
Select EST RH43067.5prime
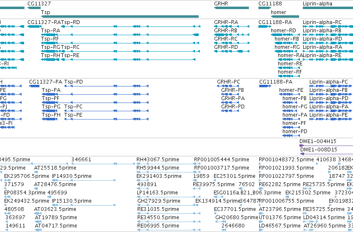click(x=158, y=160)
